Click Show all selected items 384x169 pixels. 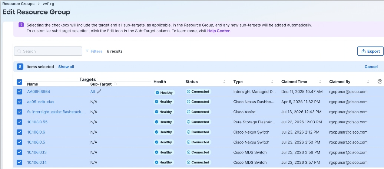pos(66,66)
